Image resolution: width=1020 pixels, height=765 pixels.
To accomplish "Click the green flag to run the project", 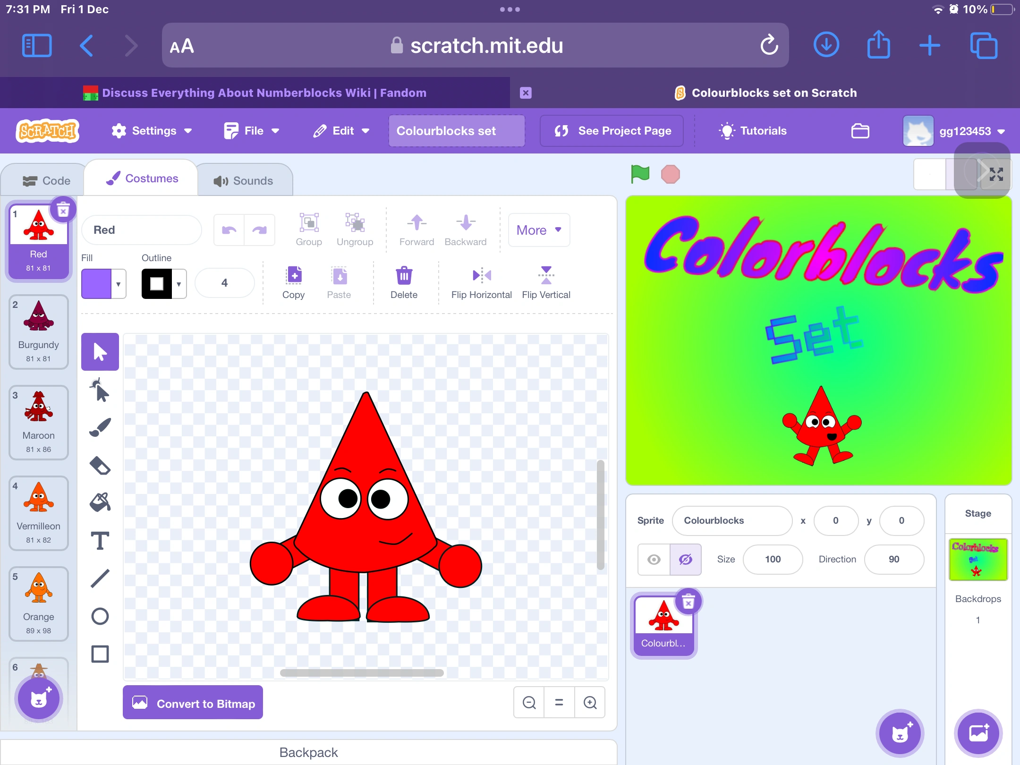I will [640, 174].
